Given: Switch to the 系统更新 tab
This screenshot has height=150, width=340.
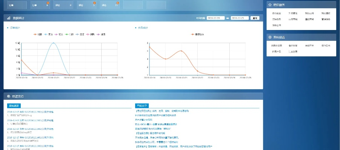Looking at the screenshot, I should pyautogui.click(x=14, y=106).
